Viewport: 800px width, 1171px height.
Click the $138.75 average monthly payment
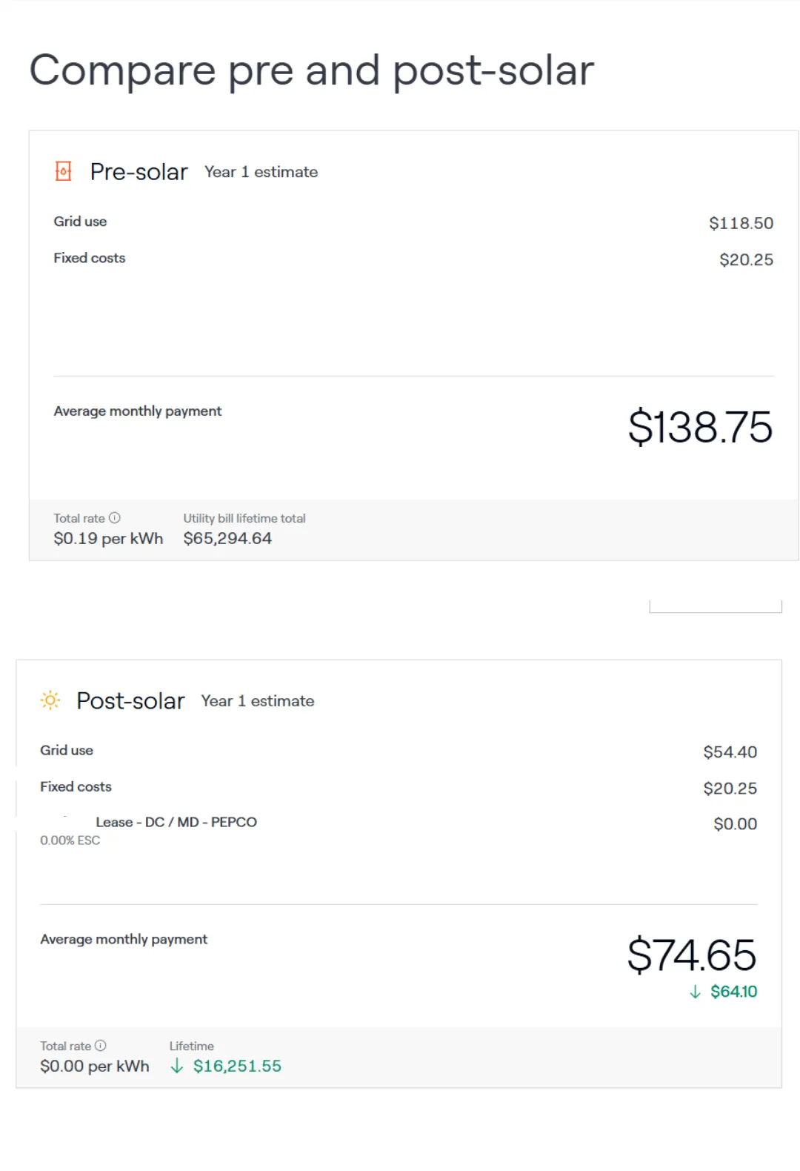[700, 427]
